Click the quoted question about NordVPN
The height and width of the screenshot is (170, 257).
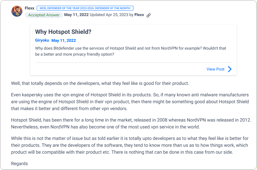(x=131, y=51)
